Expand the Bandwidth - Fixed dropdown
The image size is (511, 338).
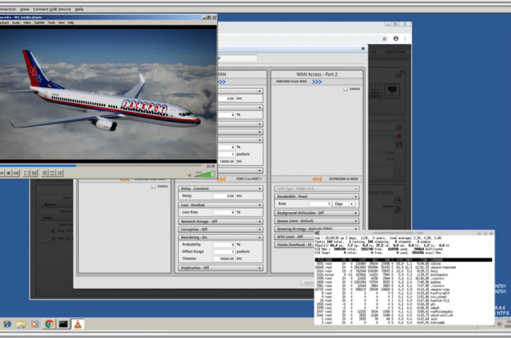click(x=317, y=197)
